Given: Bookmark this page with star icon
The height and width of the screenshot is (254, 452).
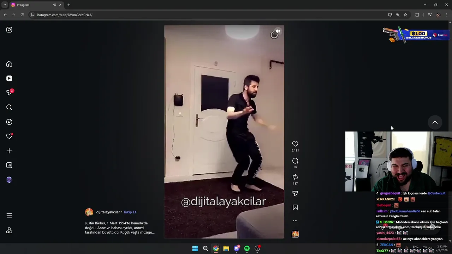Looking at the screenshot, I should (405, 15).
